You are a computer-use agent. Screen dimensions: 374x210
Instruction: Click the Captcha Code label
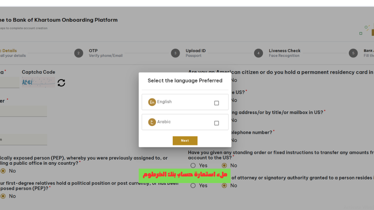pos(38,72)
